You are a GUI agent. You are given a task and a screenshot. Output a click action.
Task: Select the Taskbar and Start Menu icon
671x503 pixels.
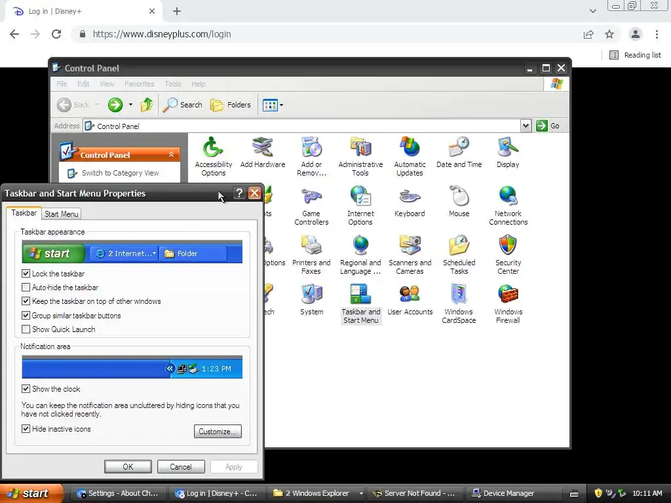[361, 304]
